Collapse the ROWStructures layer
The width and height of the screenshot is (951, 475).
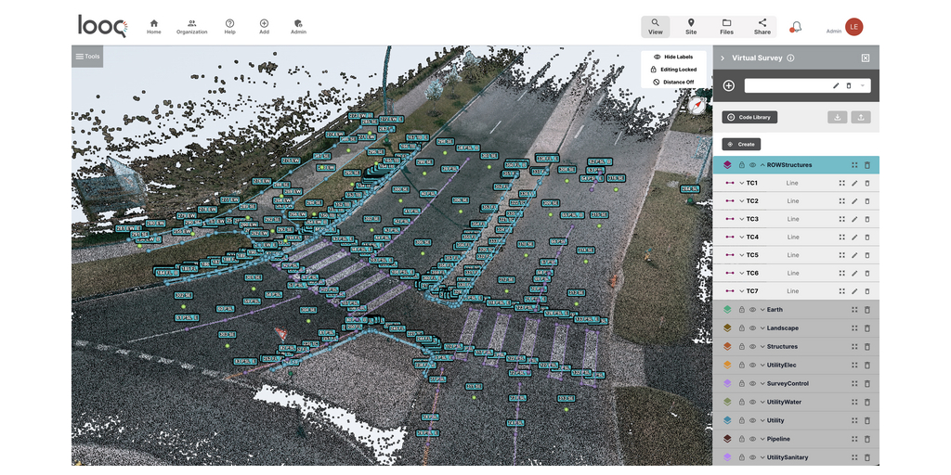[x=762, y=165]
